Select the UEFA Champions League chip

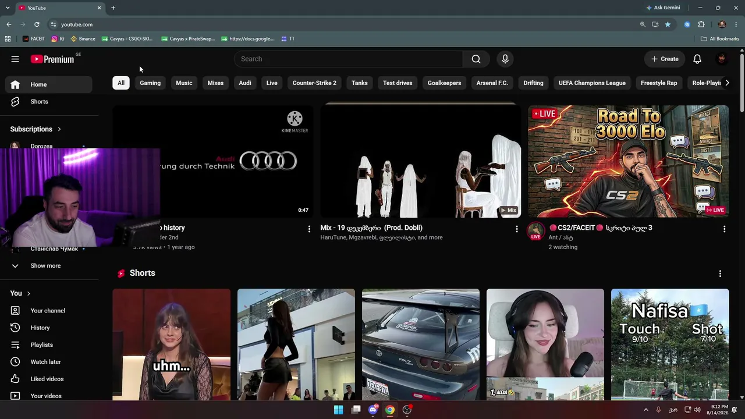[x=592, y=83]
